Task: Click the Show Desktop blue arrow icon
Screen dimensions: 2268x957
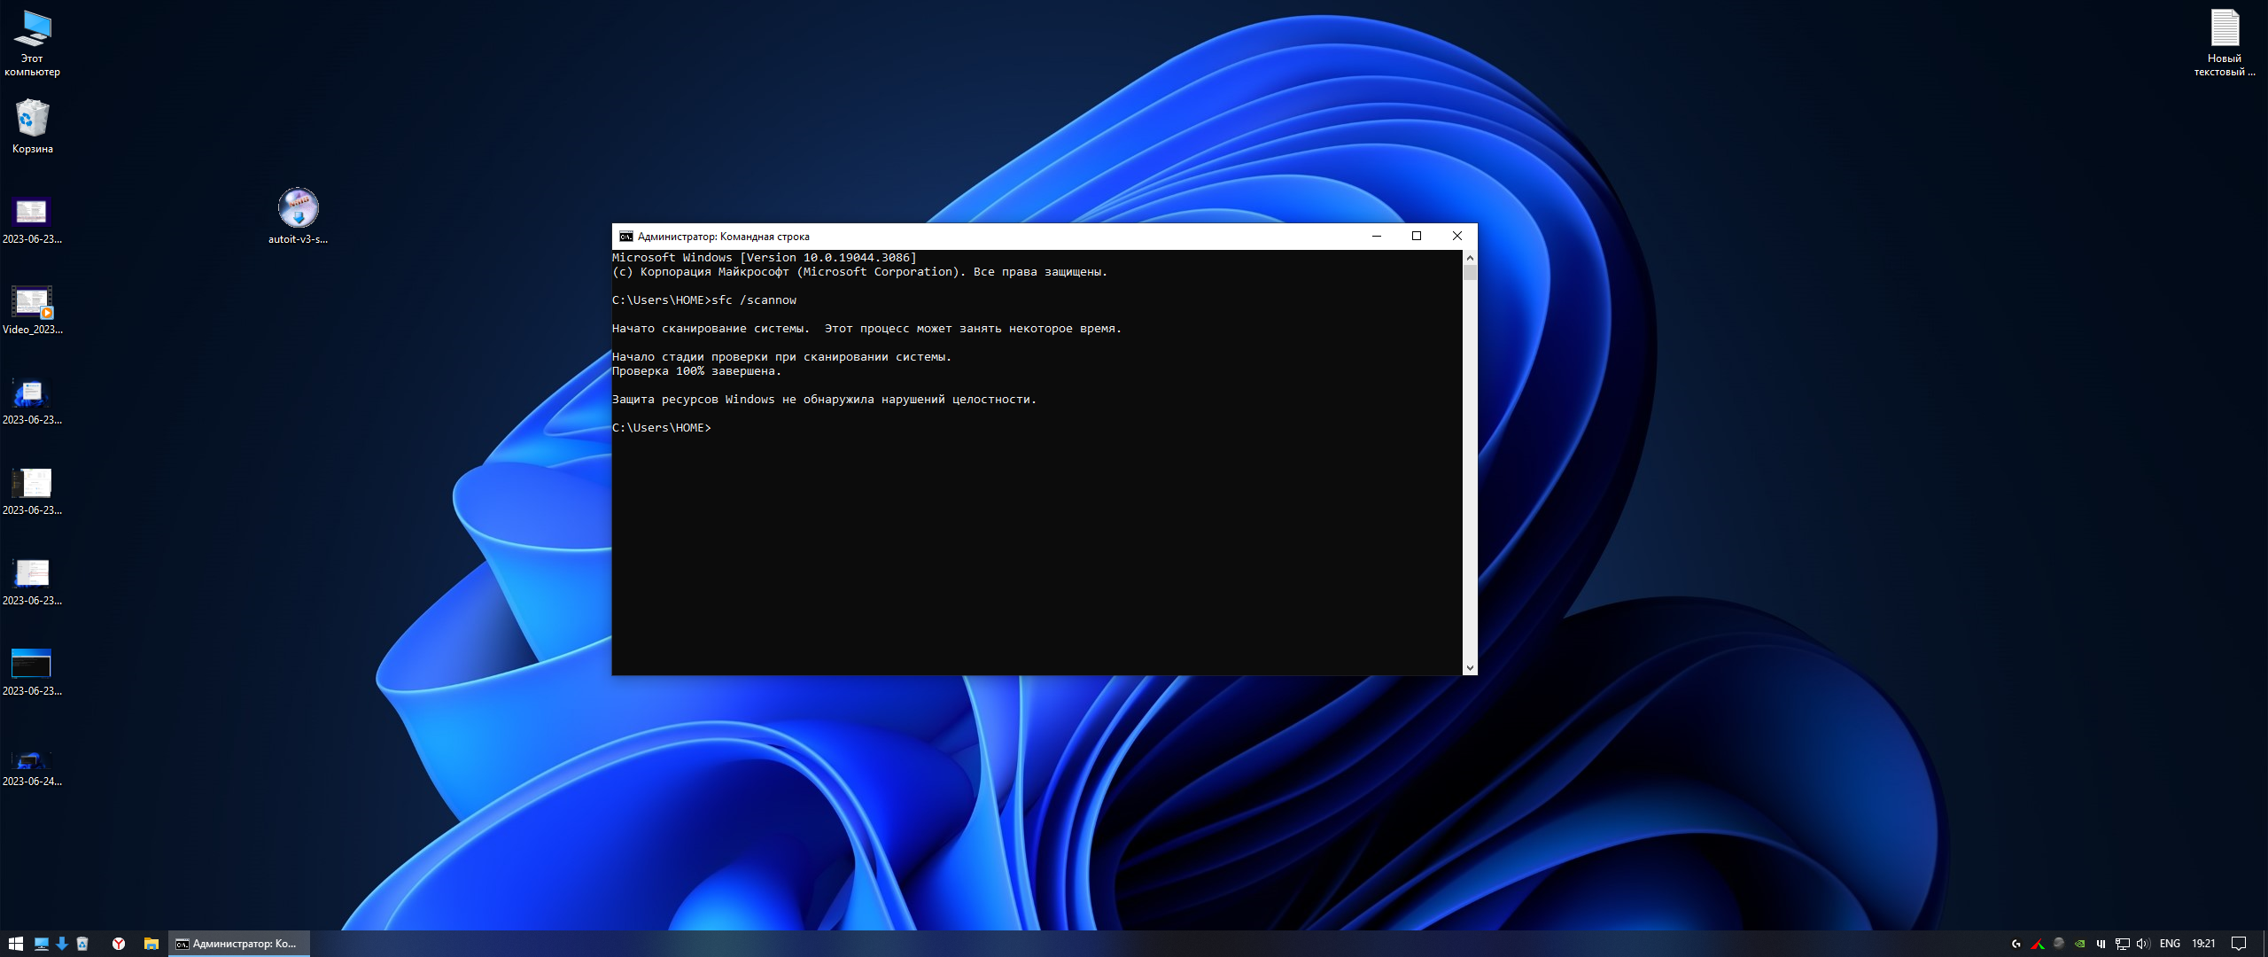Action: (x=61, y=944)
